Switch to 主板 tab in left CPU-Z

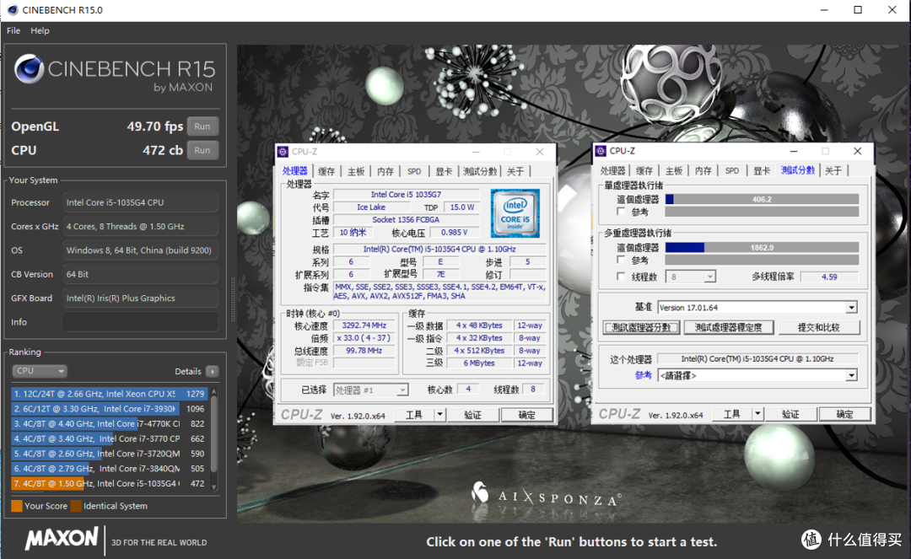(x=356, y=171)
